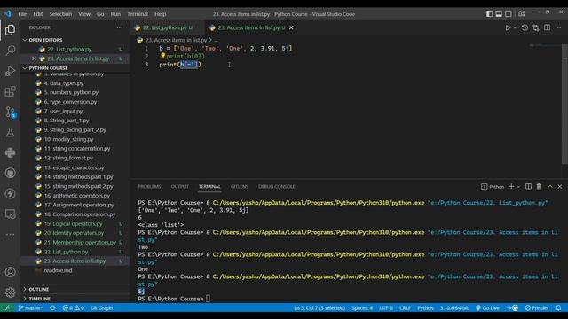Open the Source Control view
The width and height of the screenshot is (568, 319).
(10, 112)
